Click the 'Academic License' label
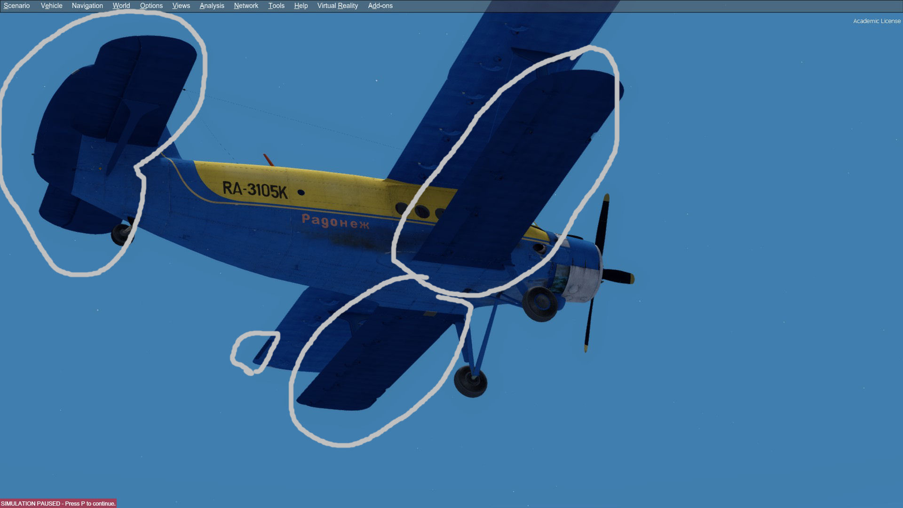This screenshot has height=508, width=903. (877, 21)
